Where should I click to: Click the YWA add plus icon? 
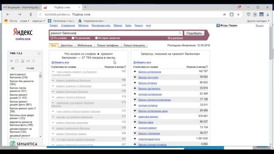click(x=12, y=61)
